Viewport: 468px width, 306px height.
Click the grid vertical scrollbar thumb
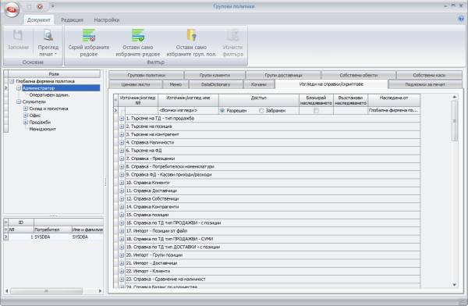point(455,121)
